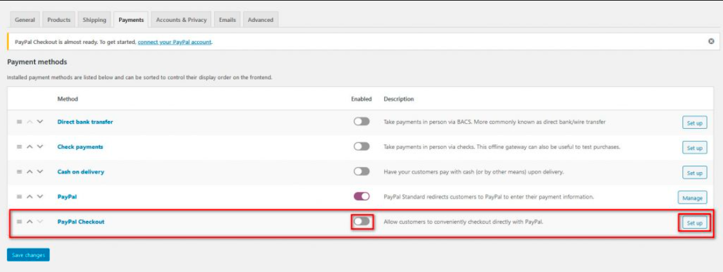Screen dimensions: 723x272
Task: Enable PayPal Checkout toggle
Action: tap(361, 222)
